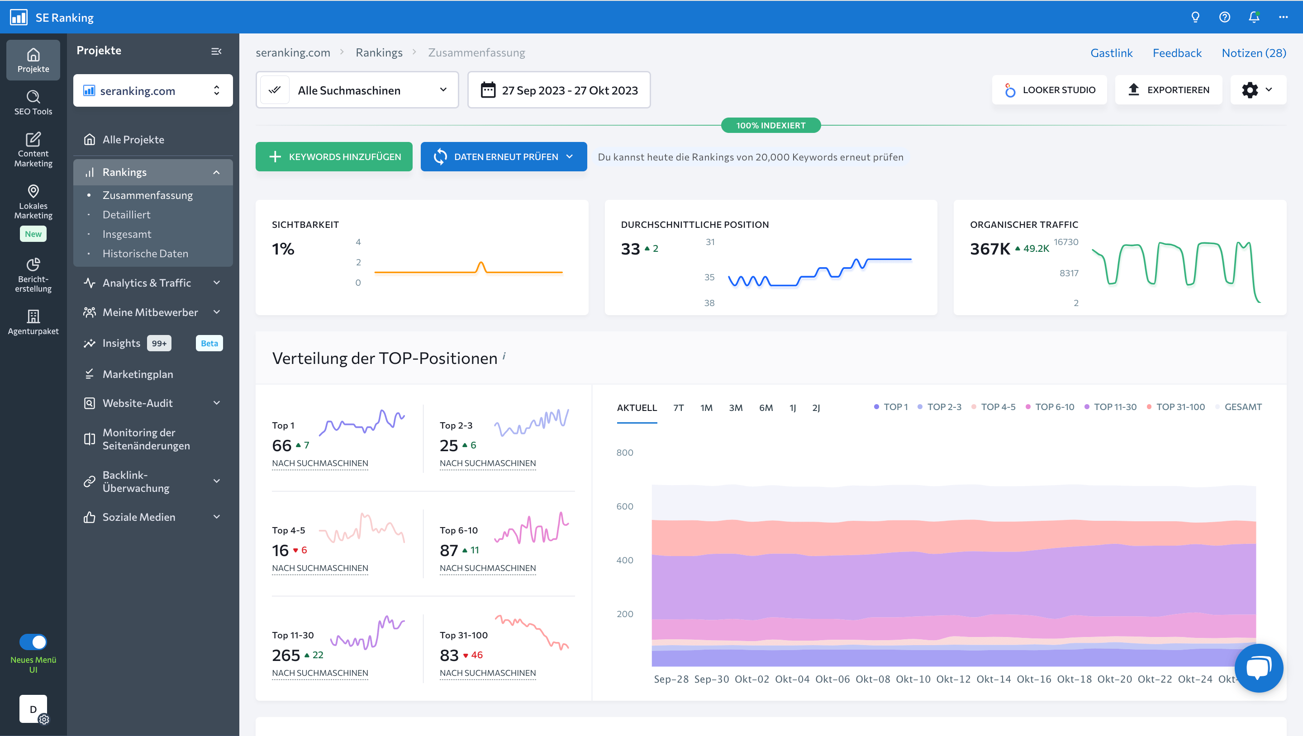This screenshot has height=736, width=1303.
Task: Toggle the 1J time period view
Action: [791, 408]
